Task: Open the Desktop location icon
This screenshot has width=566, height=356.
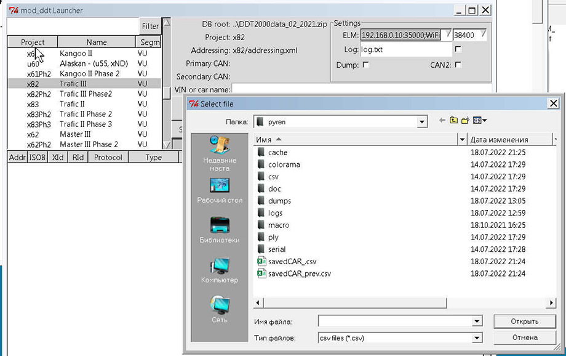Action: 219,187
